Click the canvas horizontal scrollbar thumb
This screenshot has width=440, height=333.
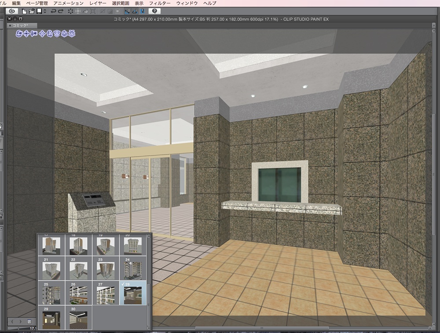click(x=262, y=328)
